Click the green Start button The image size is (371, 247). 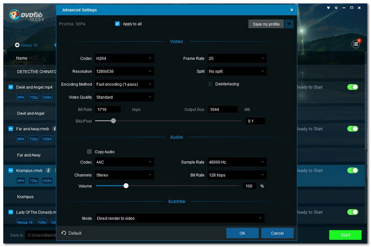(x=345, y=235)
